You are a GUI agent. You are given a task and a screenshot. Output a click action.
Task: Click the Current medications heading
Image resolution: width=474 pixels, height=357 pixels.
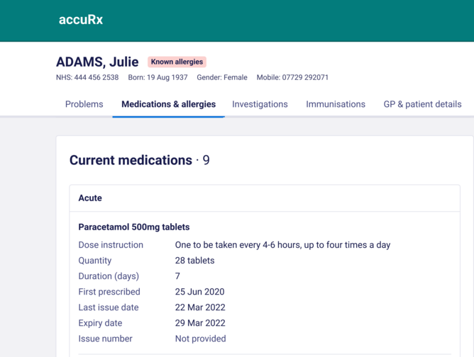131,160
